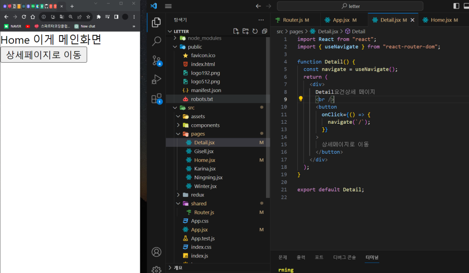The height and width of the screenshot is (273, 469).
Task: Click 상세페이지로 이동 button in browser
Action: (x=44, y=55)
